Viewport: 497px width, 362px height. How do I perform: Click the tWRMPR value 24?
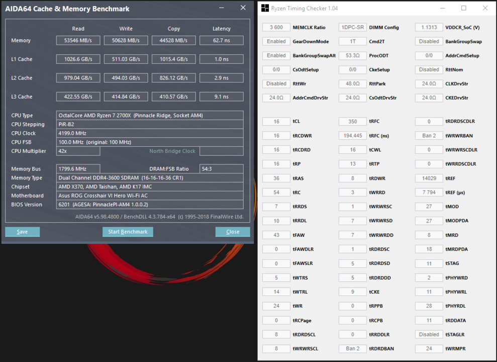pos(429,348)
